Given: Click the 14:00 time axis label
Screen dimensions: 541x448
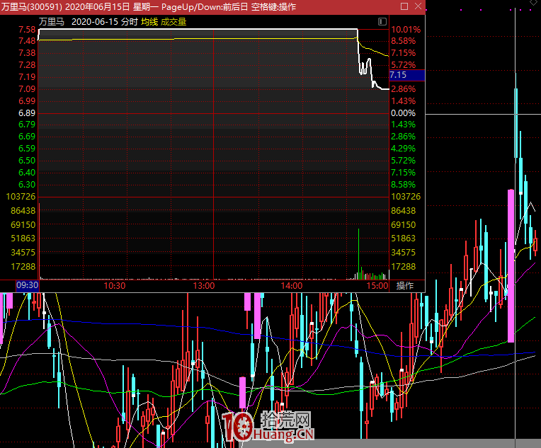Looking at the screenshot, I should [x=291, y=286].
